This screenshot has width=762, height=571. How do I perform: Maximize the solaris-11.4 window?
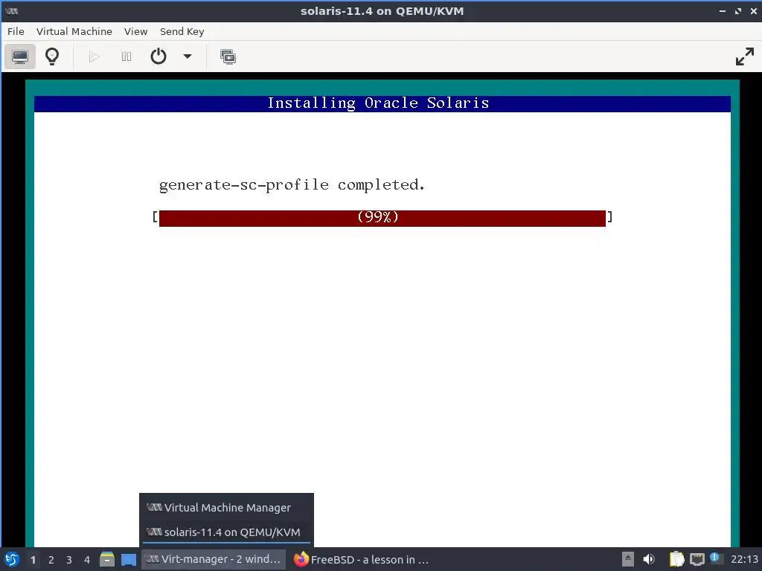point(738,11)
